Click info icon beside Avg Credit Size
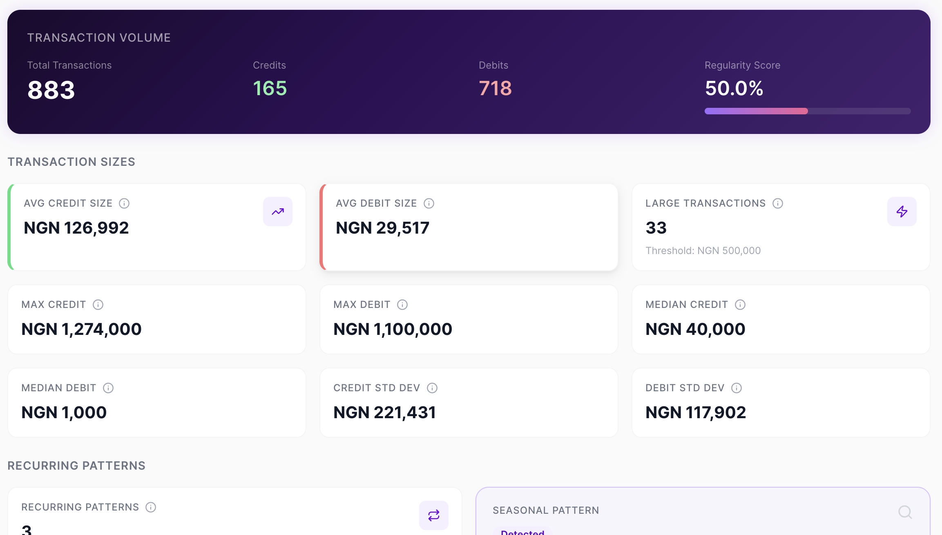The width and height of the screenshot is (942, 535). point(124,203)
